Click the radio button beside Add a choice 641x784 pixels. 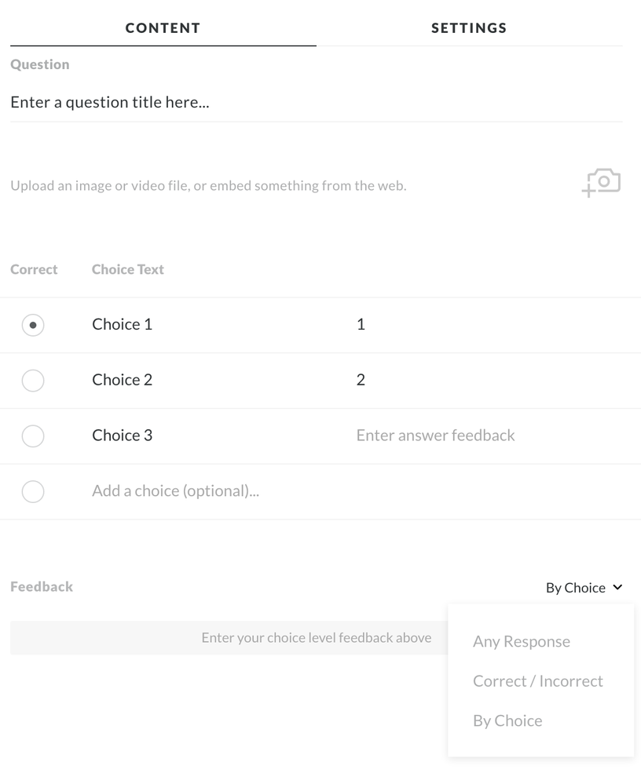(33, 491)
